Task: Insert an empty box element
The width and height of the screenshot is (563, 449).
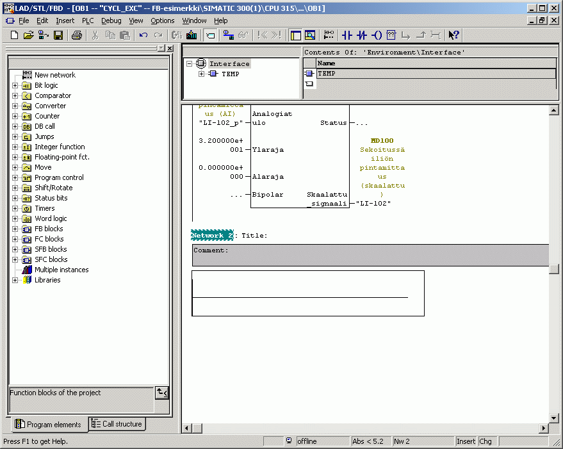Action: pyautogui.click(x=391, y=35)
